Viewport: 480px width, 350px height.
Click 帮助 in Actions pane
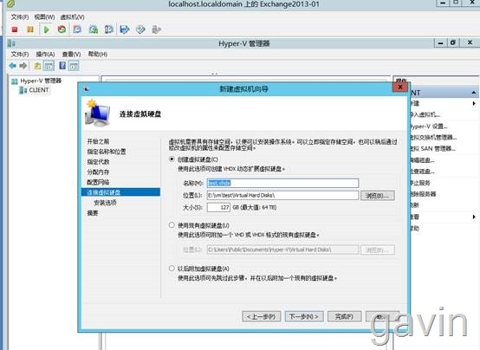(x=415, y=228)
